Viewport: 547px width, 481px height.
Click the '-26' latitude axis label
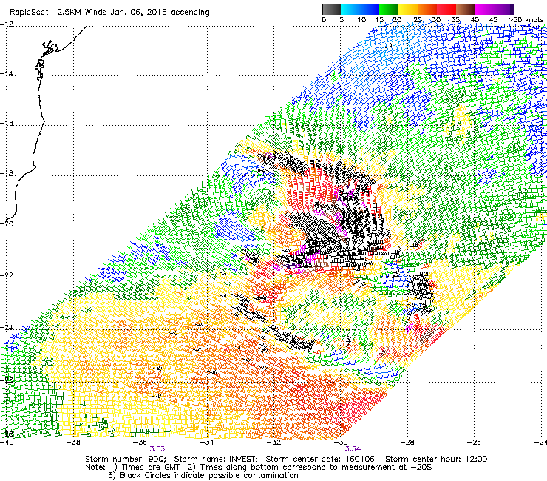(x=7, y=380)
